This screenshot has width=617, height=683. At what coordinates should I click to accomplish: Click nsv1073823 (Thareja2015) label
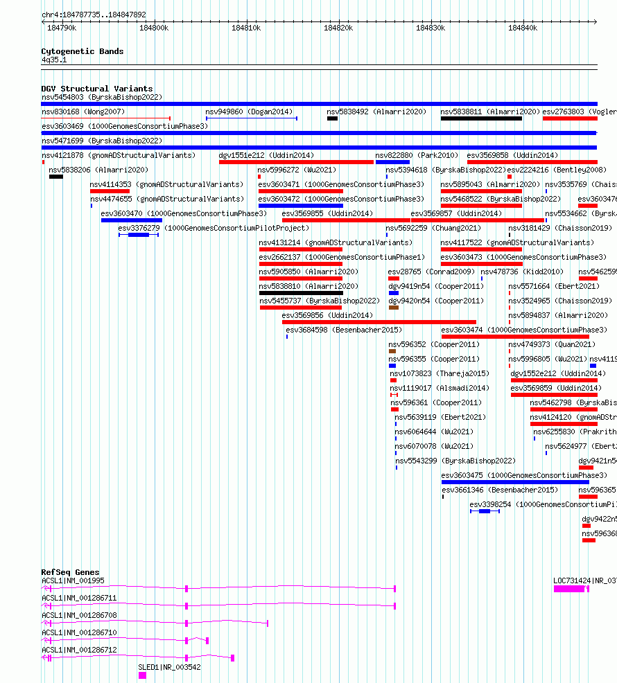click(440, 374)
